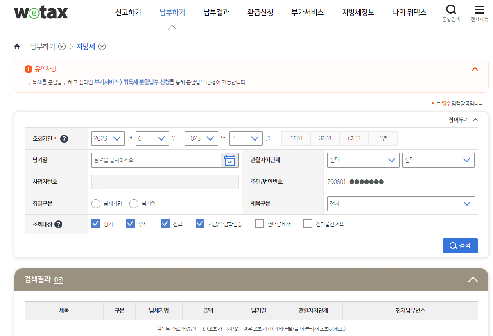Click the help question mark next to 조회기간
Screen dimensions: 493x336
pyautogui.click(x=64, y=138)
